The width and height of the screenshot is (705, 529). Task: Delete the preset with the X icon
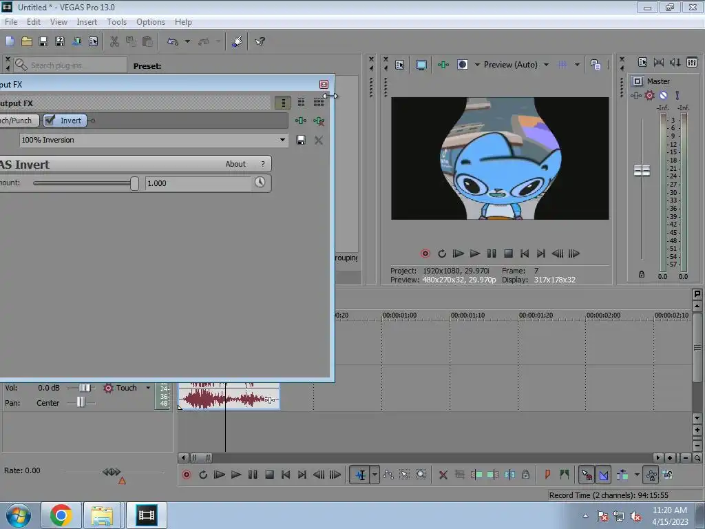318,141
